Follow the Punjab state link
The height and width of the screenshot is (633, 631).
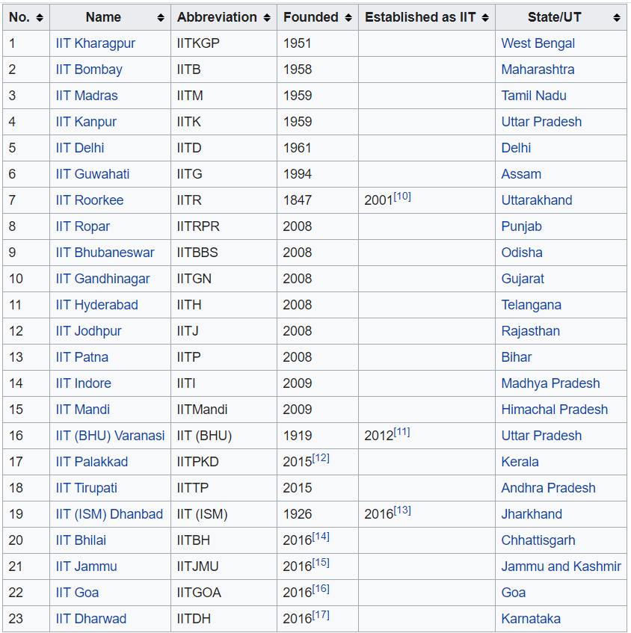[x=522, y=226]
